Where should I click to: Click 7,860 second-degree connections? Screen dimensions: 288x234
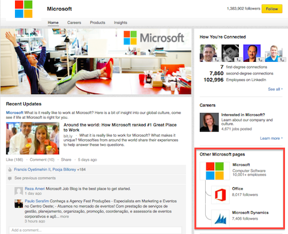click(x=241, y=73)
